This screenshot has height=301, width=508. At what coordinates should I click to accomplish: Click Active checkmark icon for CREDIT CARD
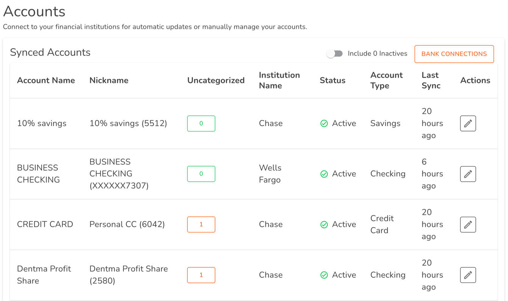pos(324,225)
